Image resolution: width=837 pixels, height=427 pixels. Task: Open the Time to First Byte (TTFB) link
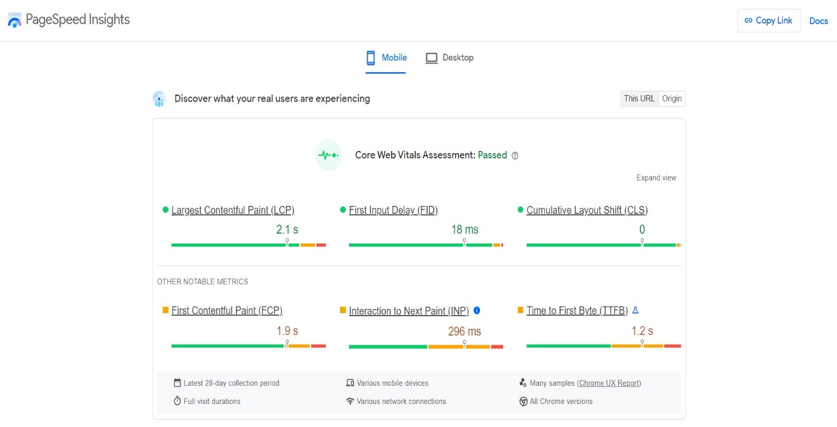point(577,311)
